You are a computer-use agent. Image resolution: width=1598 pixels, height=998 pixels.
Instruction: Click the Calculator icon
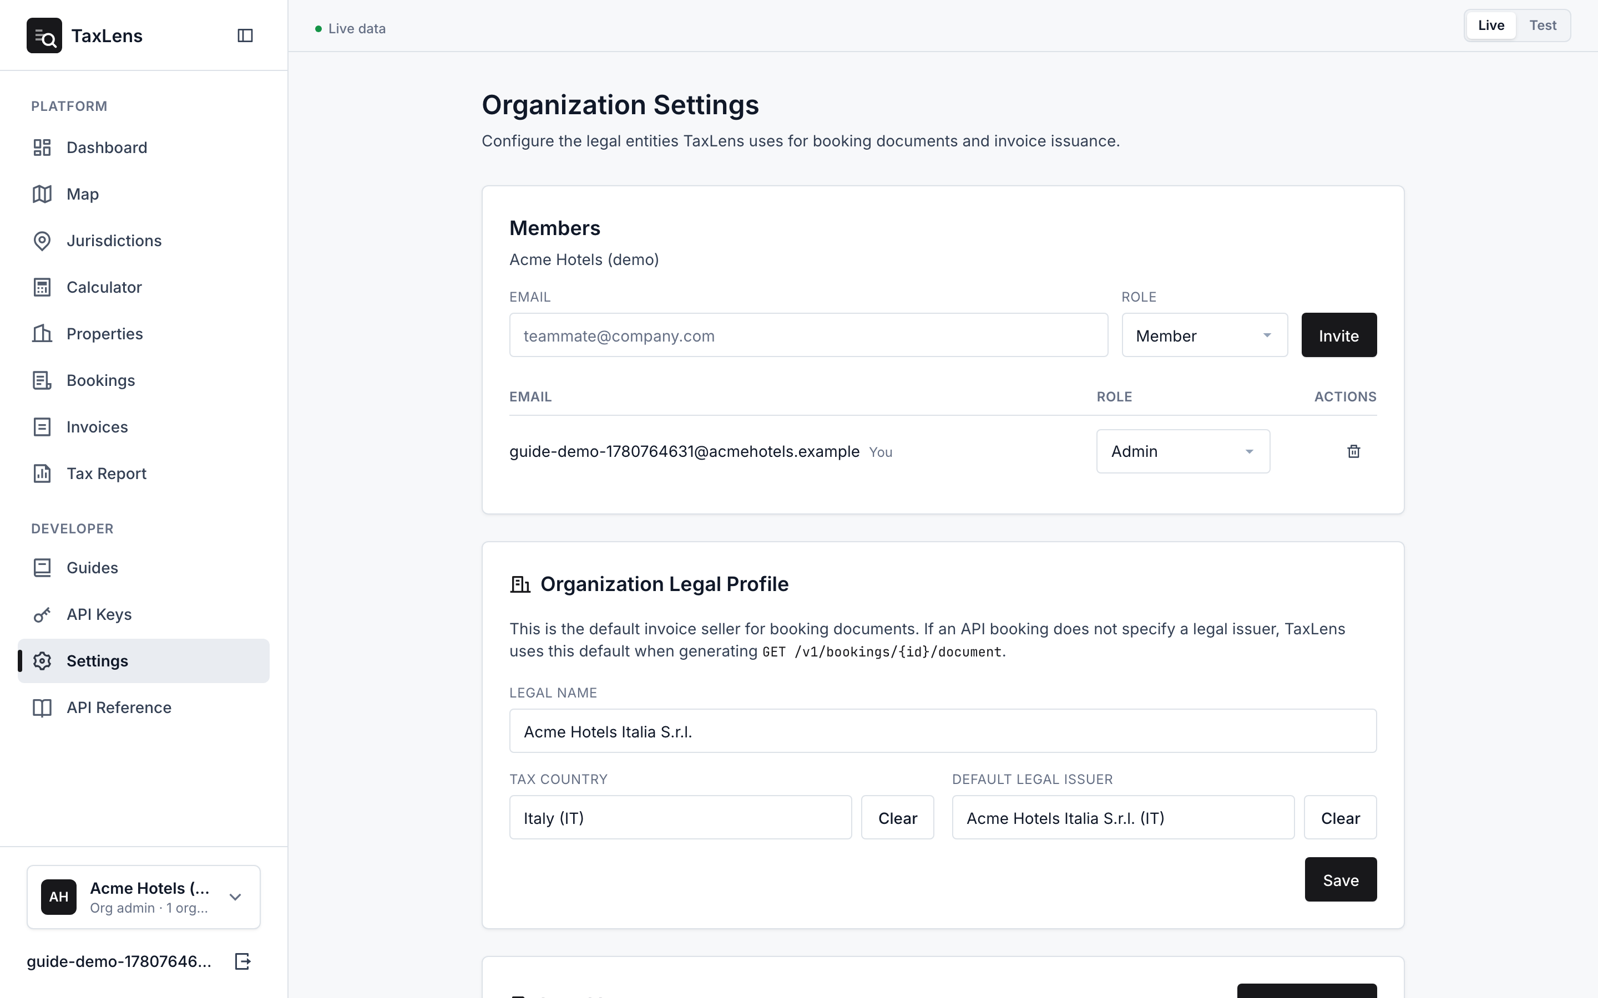click(x=42, y=287)
